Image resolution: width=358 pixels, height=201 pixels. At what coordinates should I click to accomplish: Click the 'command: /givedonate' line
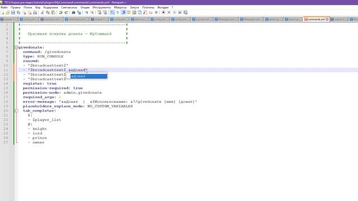click(47, 52)
